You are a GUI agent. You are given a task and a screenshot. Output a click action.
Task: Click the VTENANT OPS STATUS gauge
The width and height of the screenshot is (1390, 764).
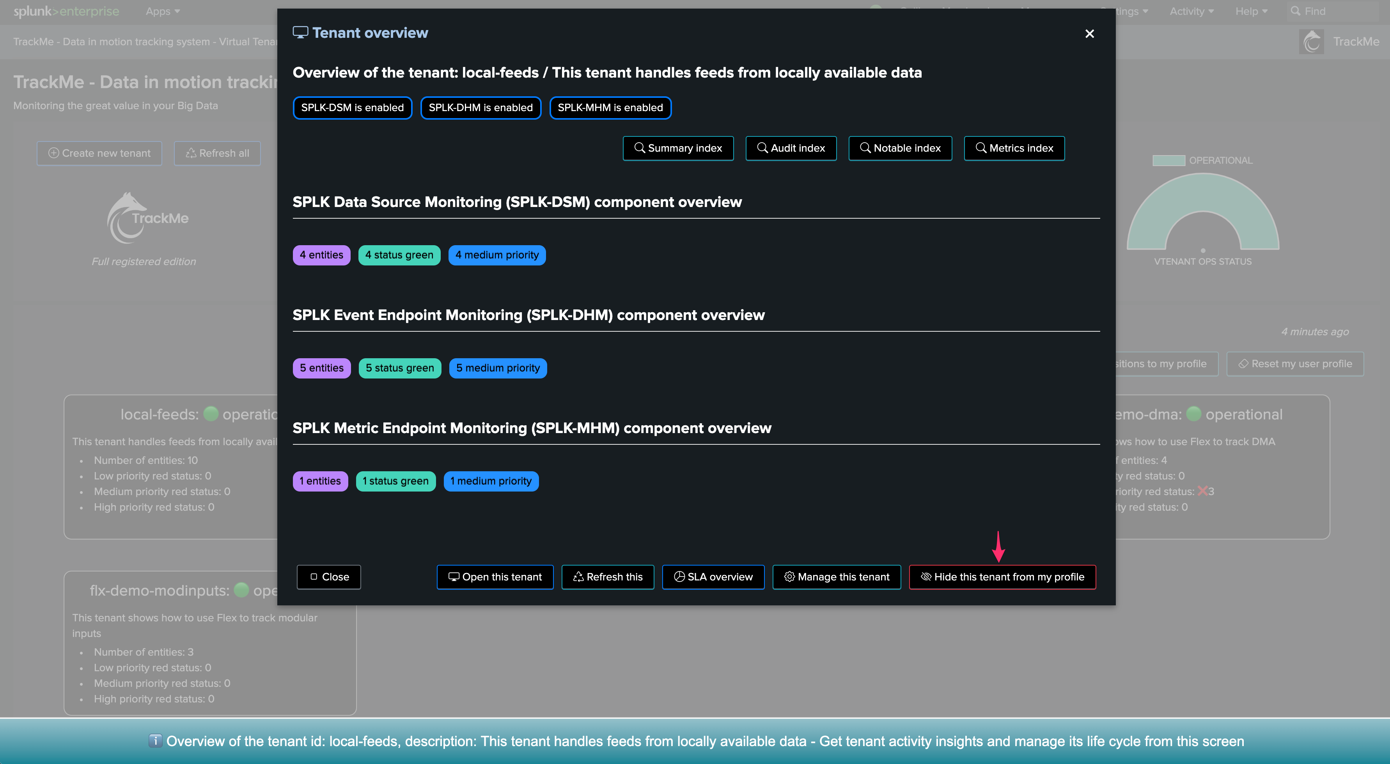pyautogui.click(x=1203, y=213)
